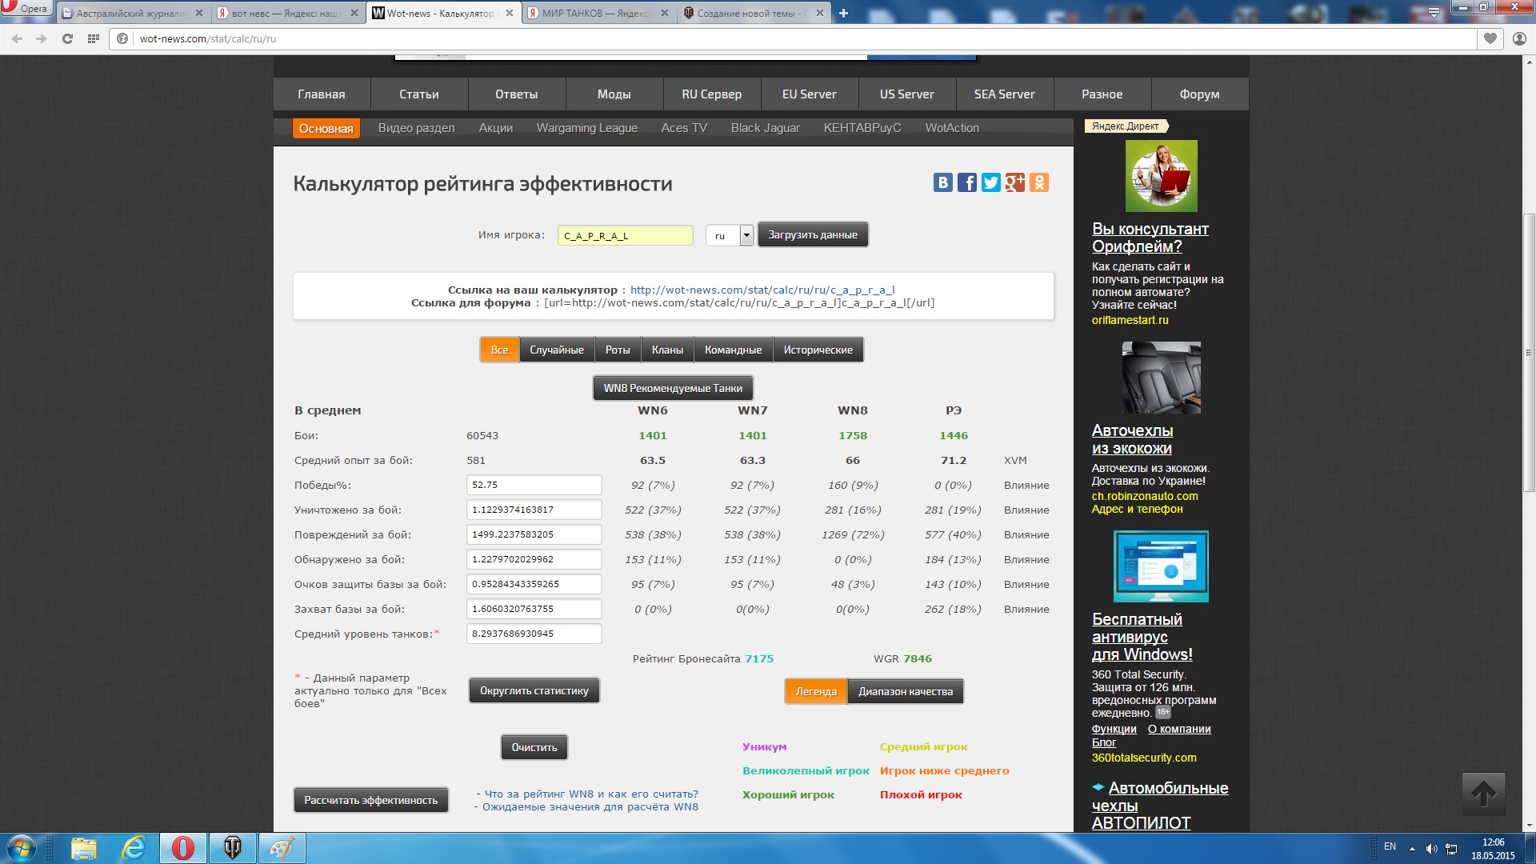Share page via Odnoklassniki icon
The width and height of the screenshot is (1536, 864).
[x=1038, y=183]
